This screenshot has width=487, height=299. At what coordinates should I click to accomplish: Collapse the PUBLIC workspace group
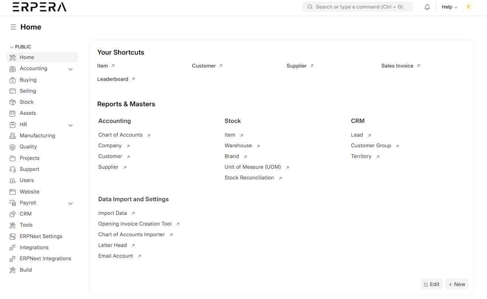click(11, 47)
